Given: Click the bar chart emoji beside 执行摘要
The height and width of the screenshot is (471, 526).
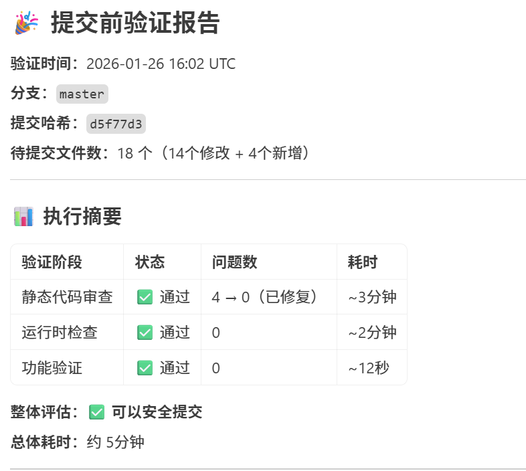Looking at the screenshot, I should 23,216.
